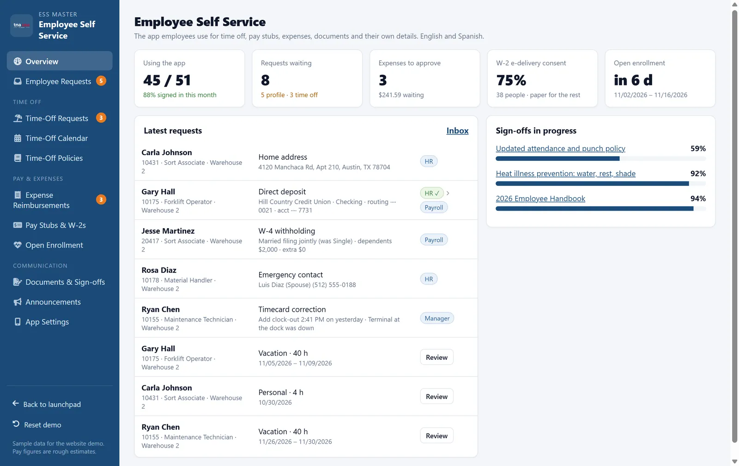Click the Time-Off Policies book icon
This screenshot has height=466, width=739.
pos(18,158)
